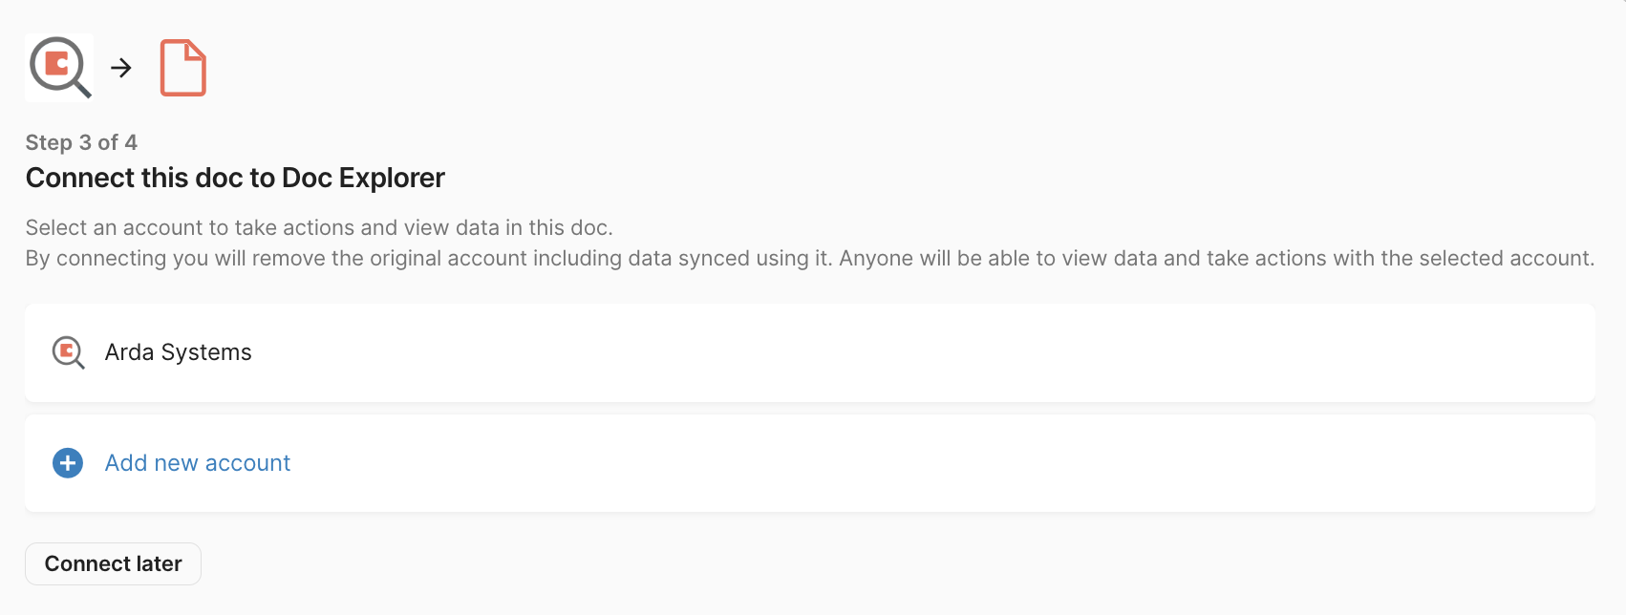1626x615 pixels.
Task: Click the word account in Add new account
Action: pos(247,463)
